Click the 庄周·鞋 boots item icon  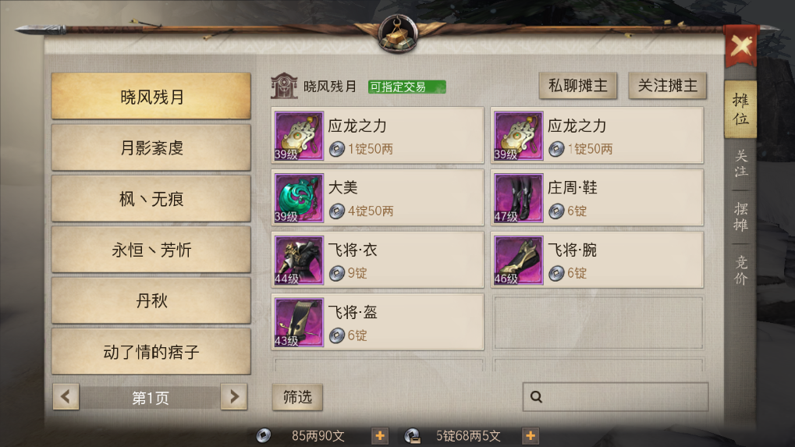(518, 198)
